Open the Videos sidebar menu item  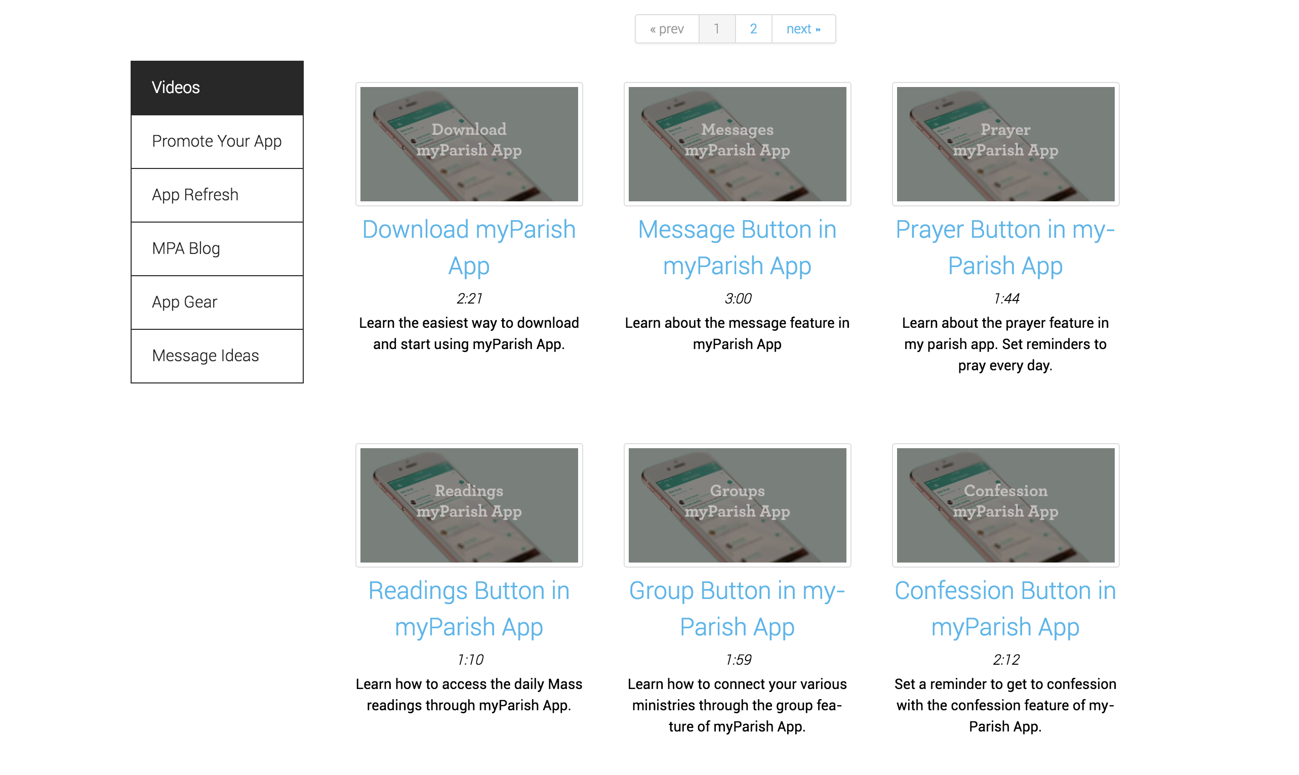217,88
